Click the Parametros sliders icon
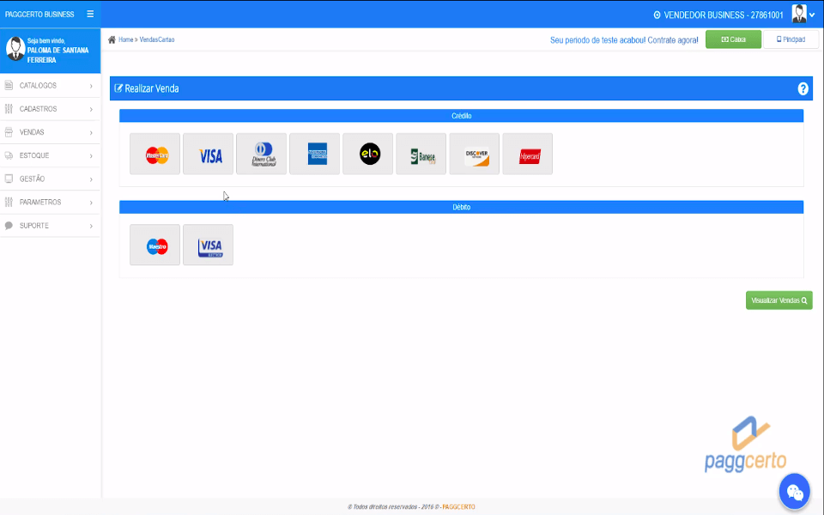 click(x=9, y=202)
